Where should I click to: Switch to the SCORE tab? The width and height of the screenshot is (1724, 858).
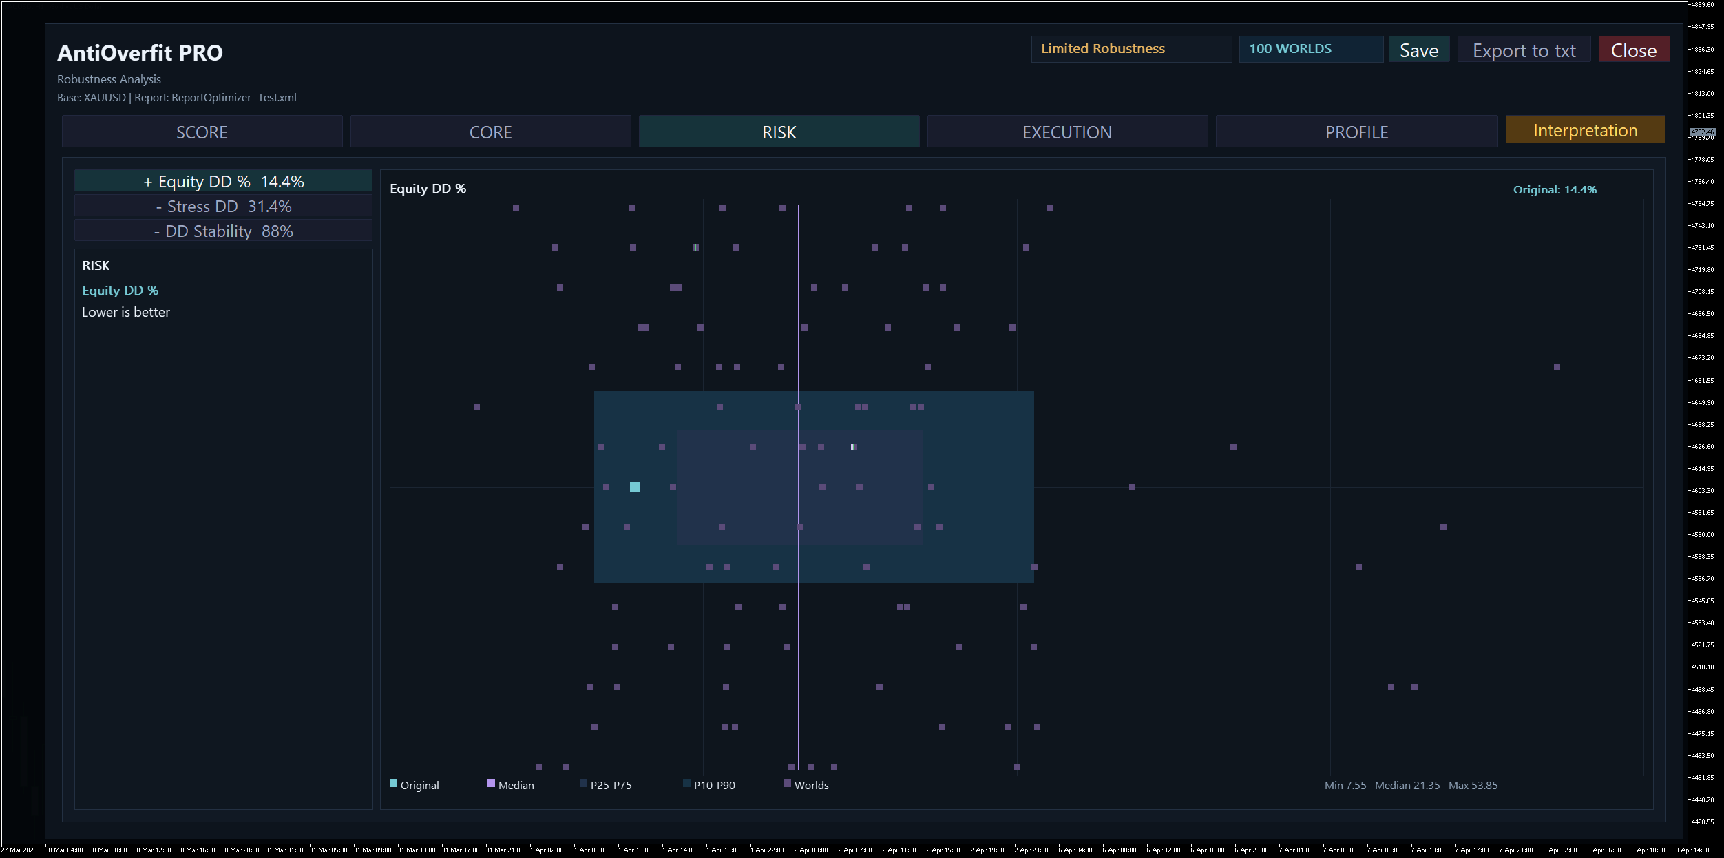tap(202, 132)
